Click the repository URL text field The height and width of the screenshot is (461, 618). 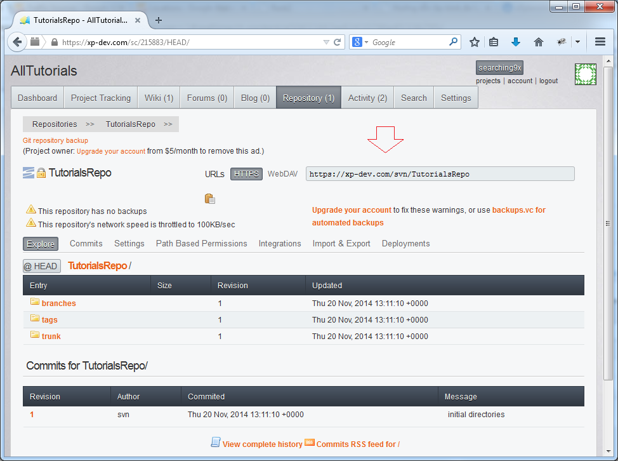(440, 174)
